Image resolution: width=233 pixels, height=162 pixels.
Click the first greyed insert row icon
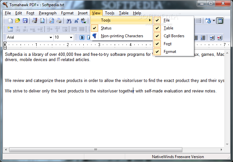tap(33, 29)
